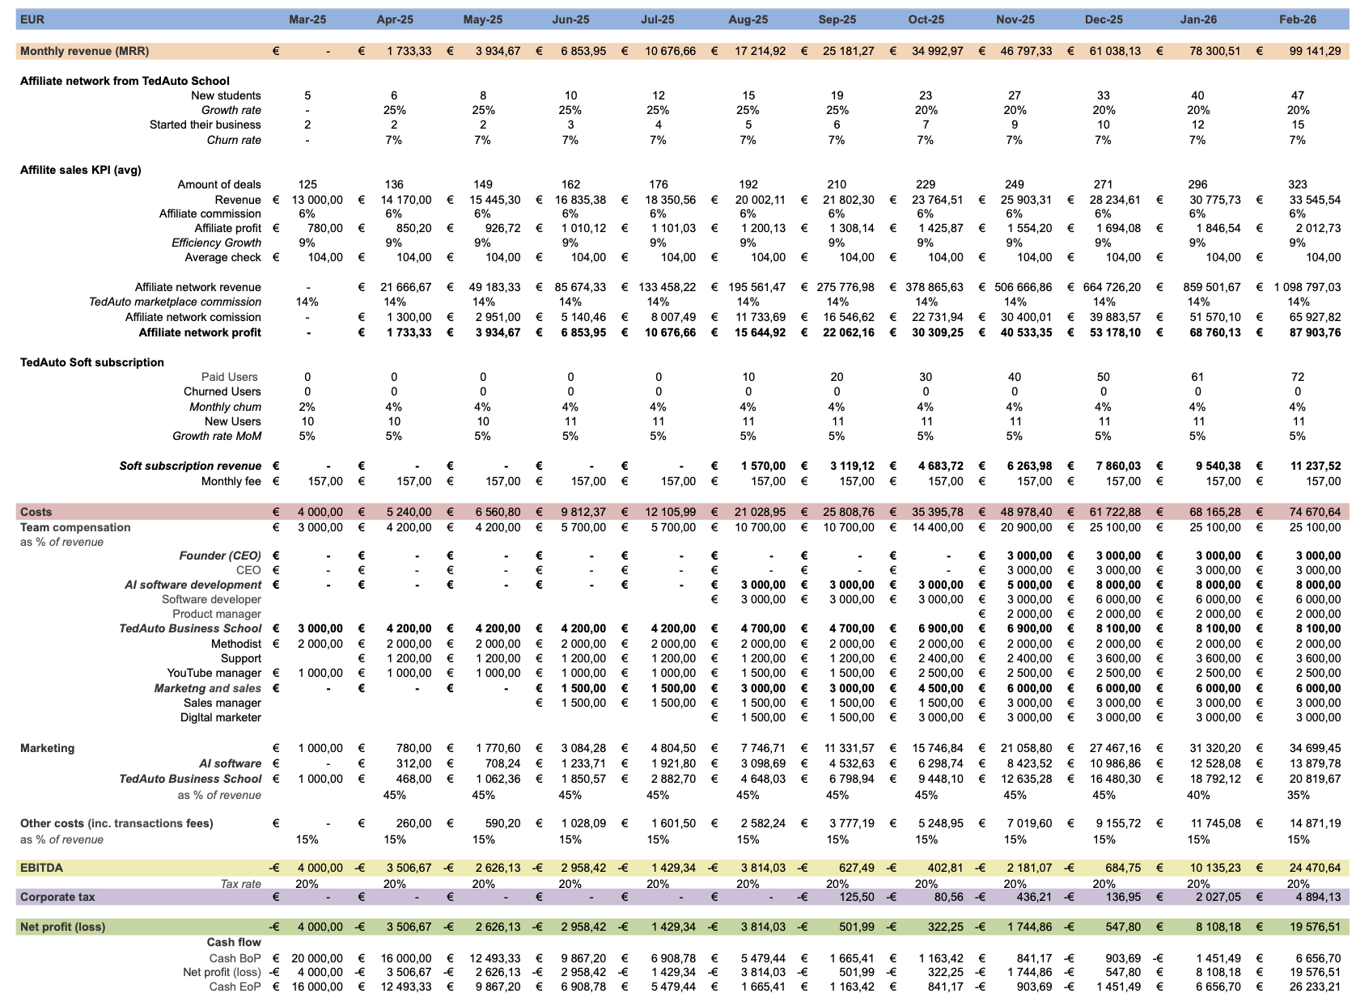Click the YouTube manager row label
Image resolution: width=1356 pixels, height=1006 pixels.
click(x=214, y=673)
